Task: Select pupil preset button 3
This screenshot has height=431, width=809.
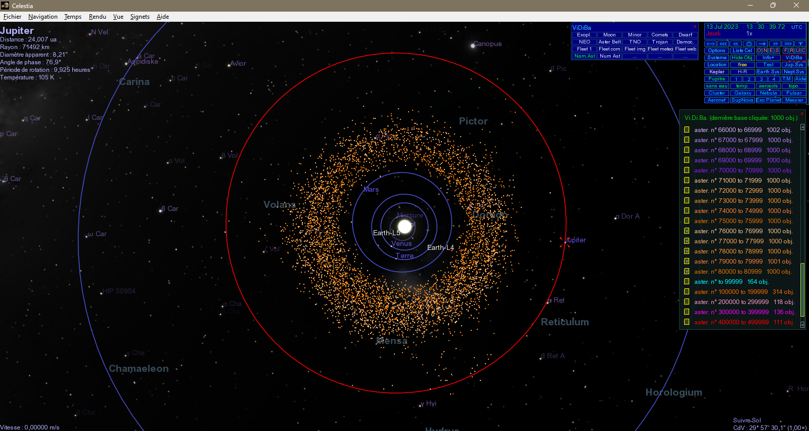Action: coord(761,79)
